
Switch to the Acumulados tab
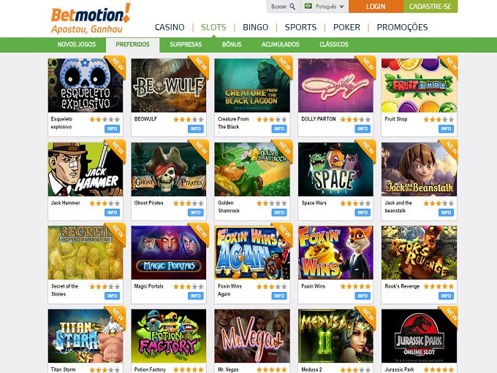280,45
